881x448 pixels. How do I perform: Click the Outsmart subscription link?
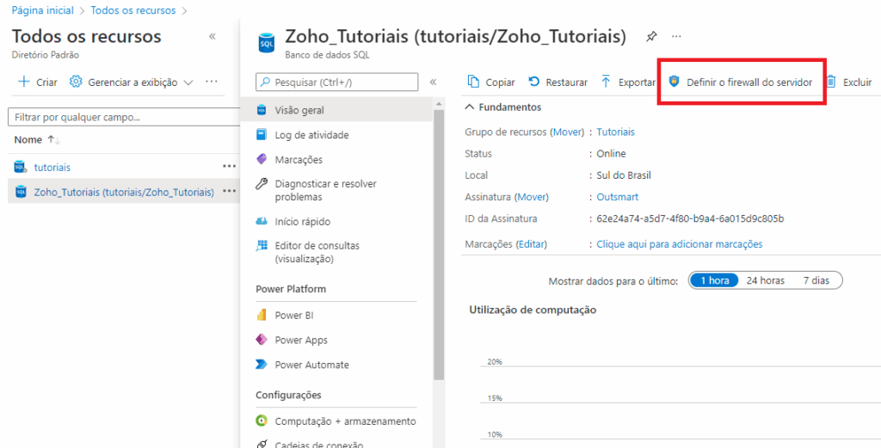point(617,197)
